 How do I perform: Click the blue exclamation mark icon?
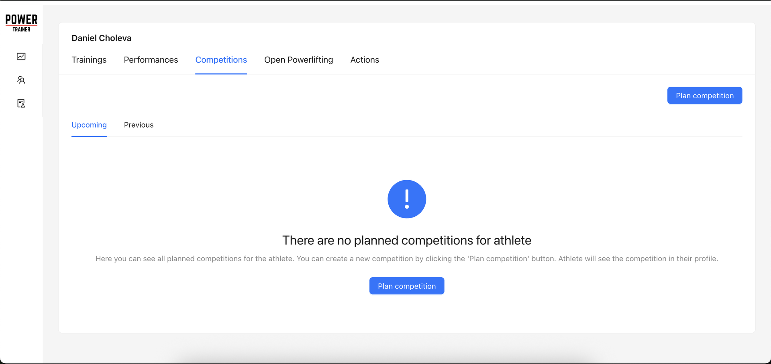coord(406,199)
